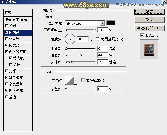Click the size field showing 24
This screenshot has height=135, width=167.
tap(103, 62)
